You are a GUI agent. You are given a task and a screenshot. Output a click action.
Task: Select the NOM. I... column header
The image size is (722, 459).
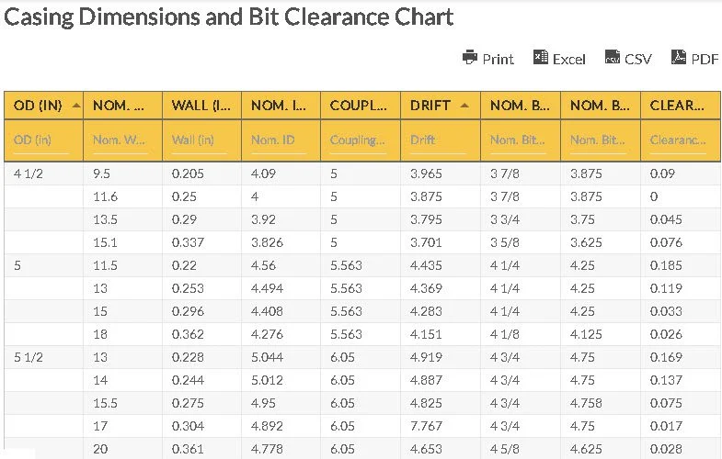(280, 105)
